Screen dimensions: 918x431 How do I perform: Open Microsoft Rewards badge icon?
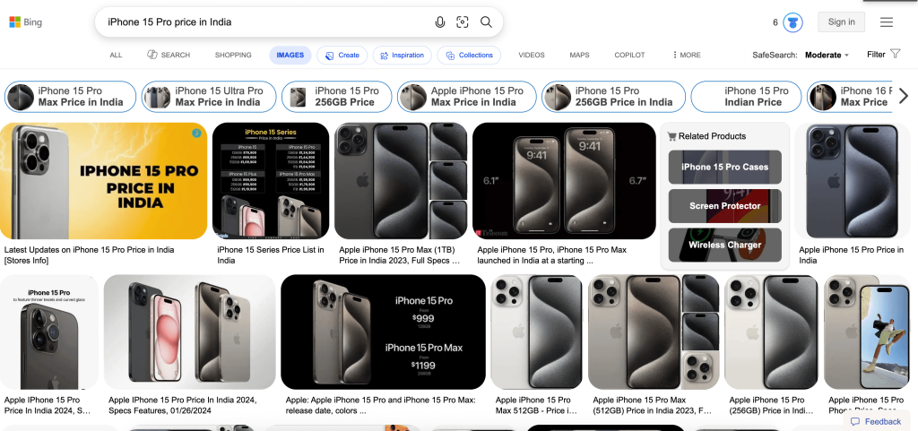click(792, 22)
